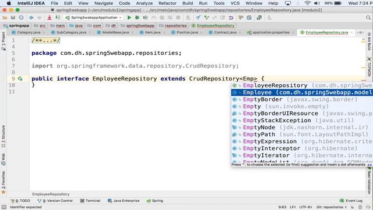Choose EmptyInterceptor suggestion
Image resolution: width=373 pixels, height=210 pixels.
click(x=302, y=148)
